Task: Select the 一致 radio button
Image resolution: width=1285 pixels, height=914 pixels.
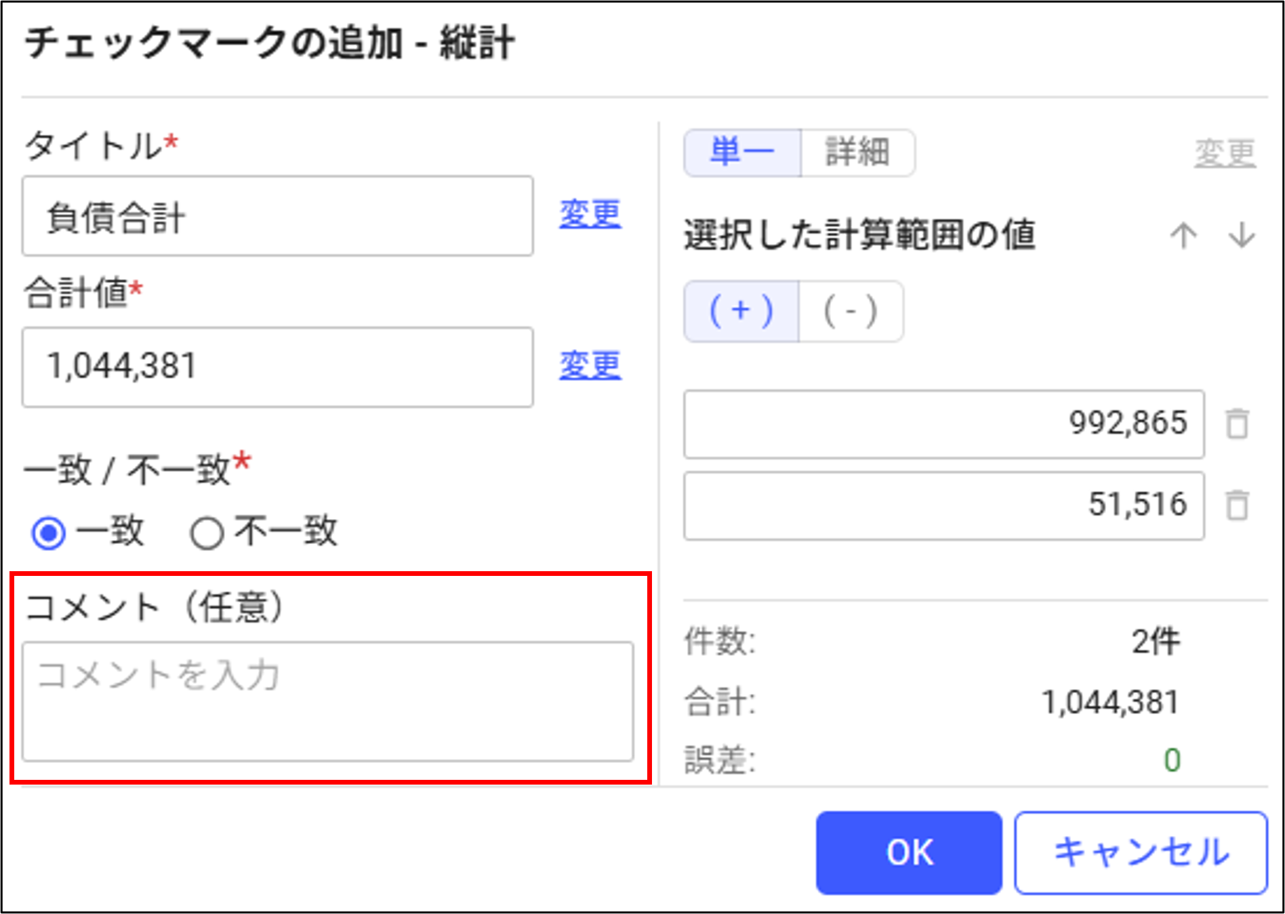Action: [x=49, y=533]
